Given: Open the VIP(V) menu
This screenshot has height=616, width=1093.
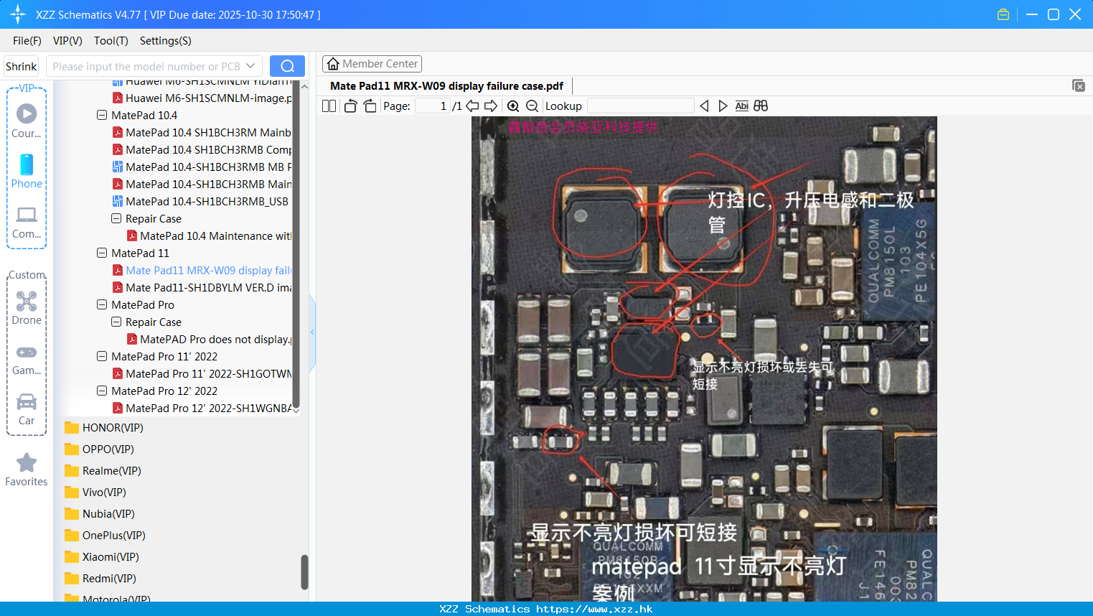Looking at the screenshot, I should tap(67, 41).
